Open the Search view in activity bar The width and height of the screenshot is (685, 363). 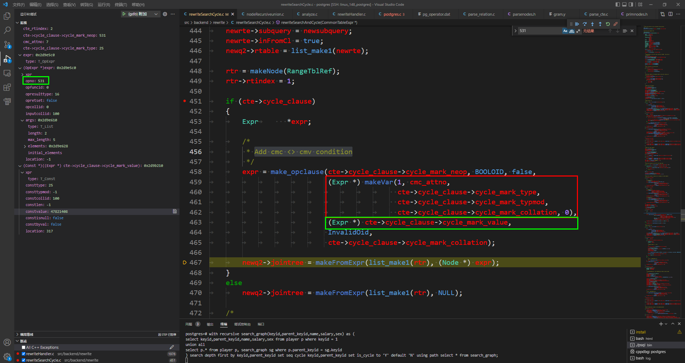click(7, 30)
